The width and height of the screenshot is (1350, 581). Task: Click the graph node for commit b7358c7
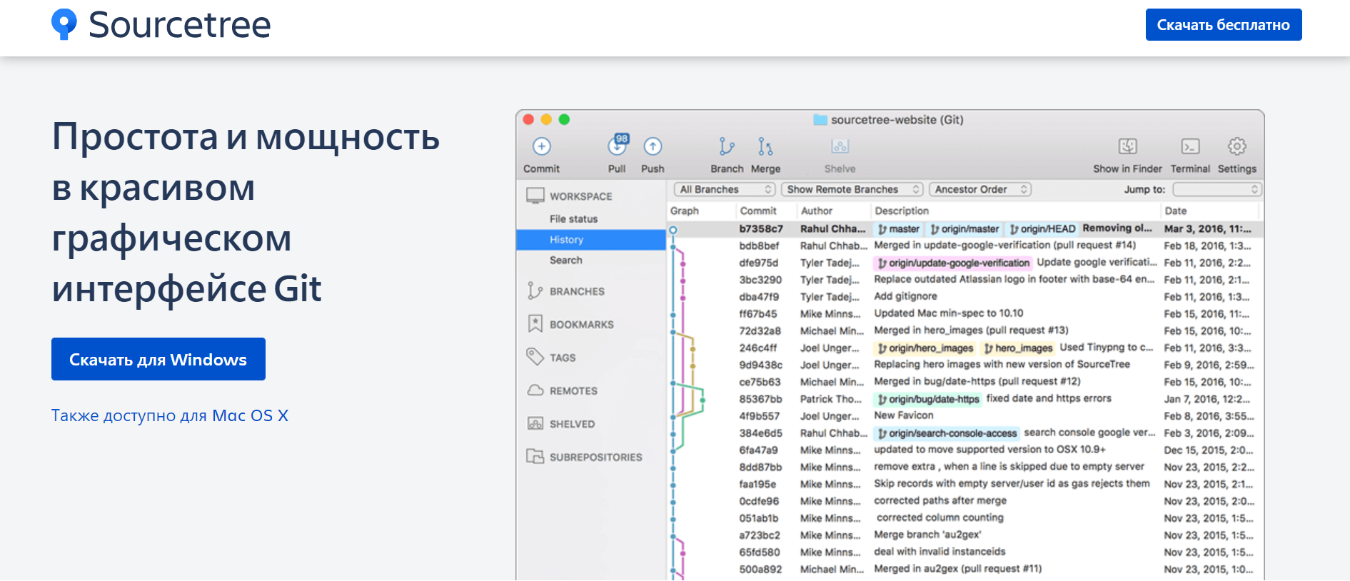click(x=673, y=230)
